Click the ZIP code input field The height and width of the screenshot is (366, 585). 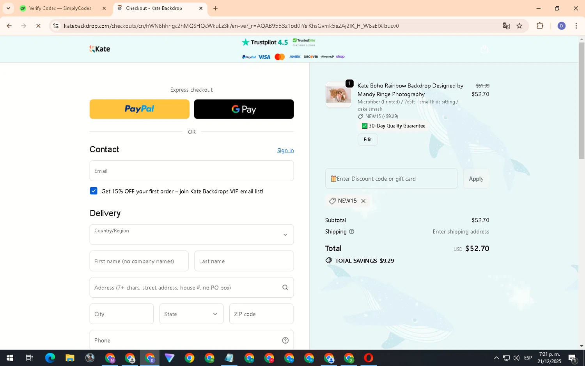tap(261, 314)
